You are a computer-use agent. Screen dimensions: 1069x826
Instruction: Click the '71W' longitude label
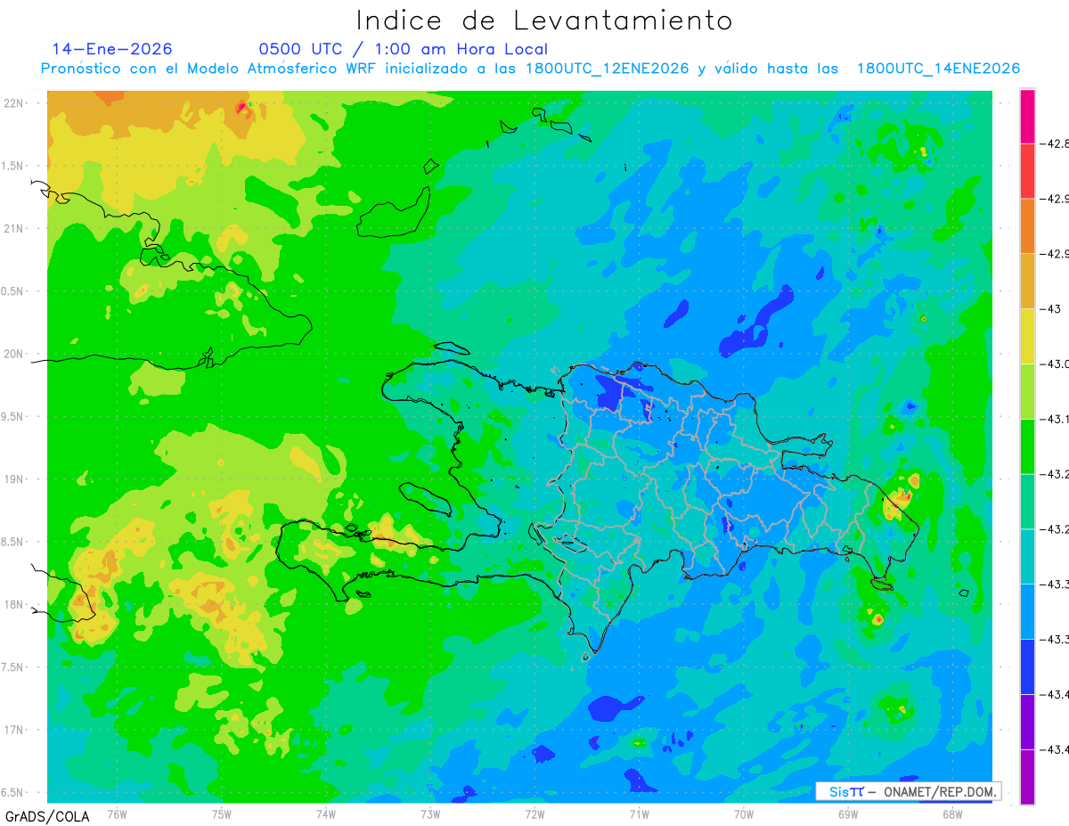[x=639, y=814]
